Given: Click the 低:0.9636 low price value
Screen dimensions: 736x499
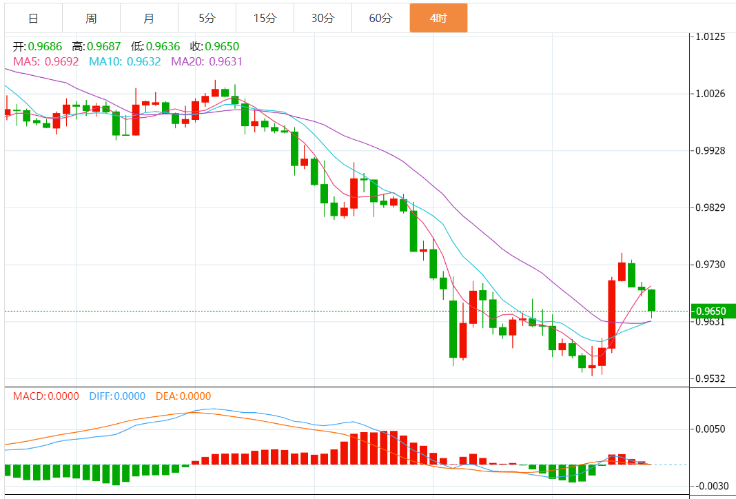Looking at the screenshot, I should 155,46.
